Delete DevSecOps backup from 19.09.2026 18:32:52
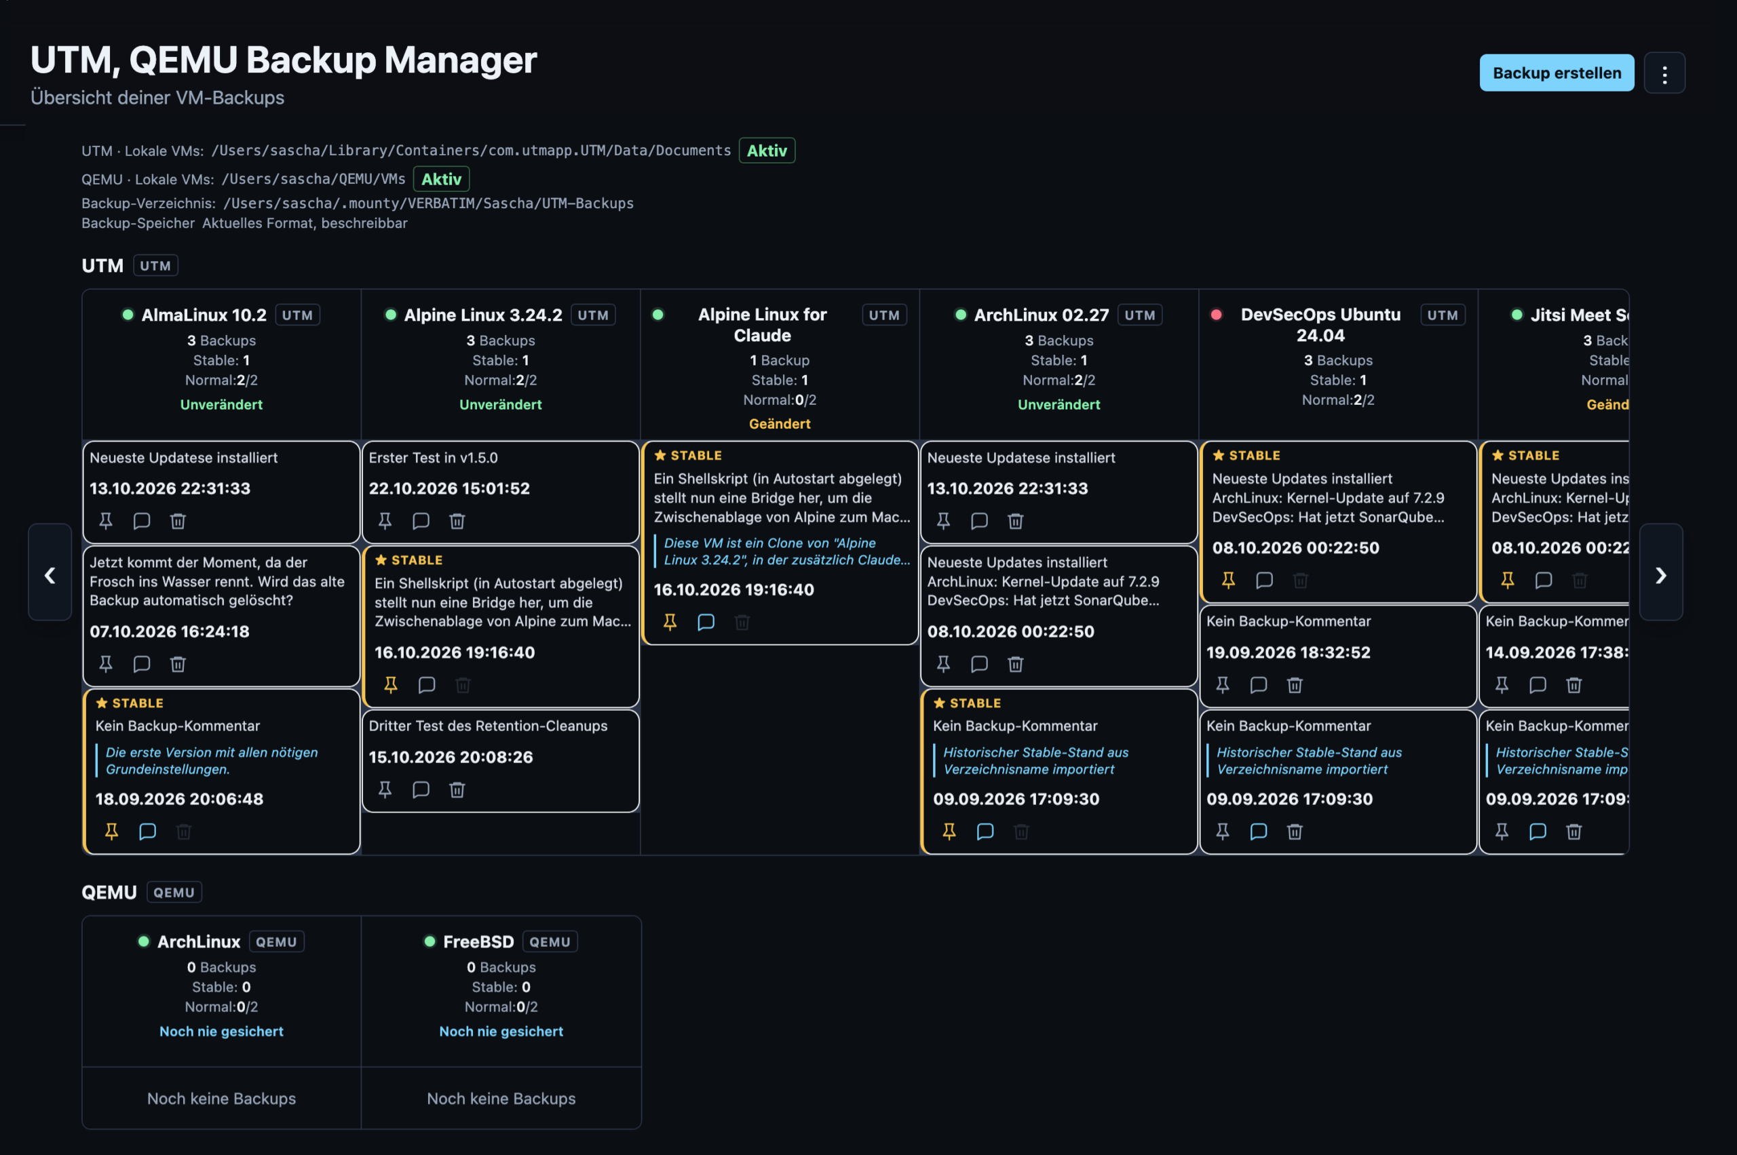 (x=1295, y=684)
